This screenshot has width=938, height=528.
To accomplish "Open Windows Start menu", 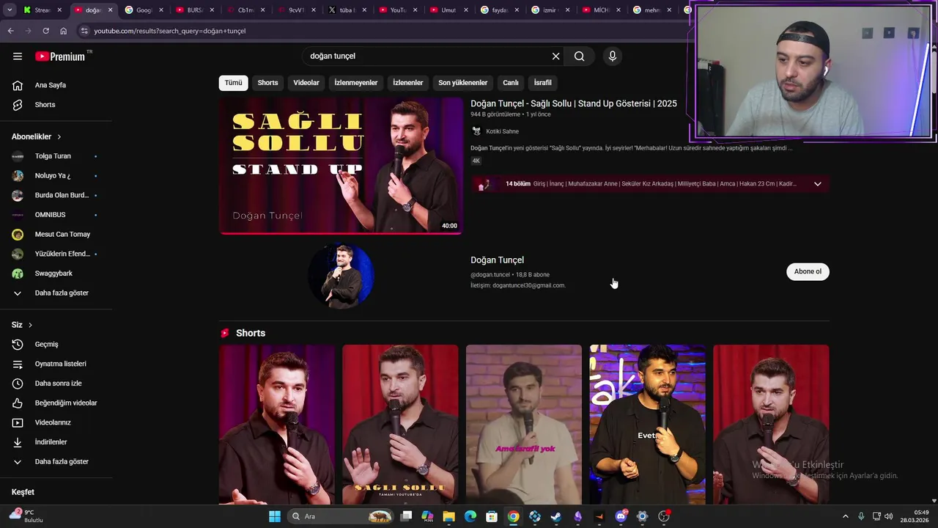I will pyautogui.click(x=275, y=516).
